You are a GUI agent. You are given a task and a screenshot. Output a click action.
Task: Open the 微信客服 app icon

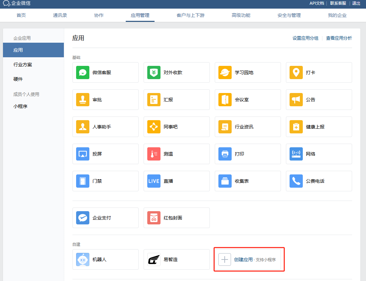[83, 72]
